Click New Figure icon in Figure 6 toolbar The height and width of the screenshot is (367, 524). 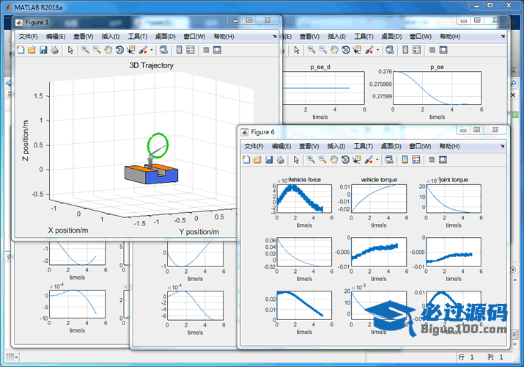coord(246,159)
